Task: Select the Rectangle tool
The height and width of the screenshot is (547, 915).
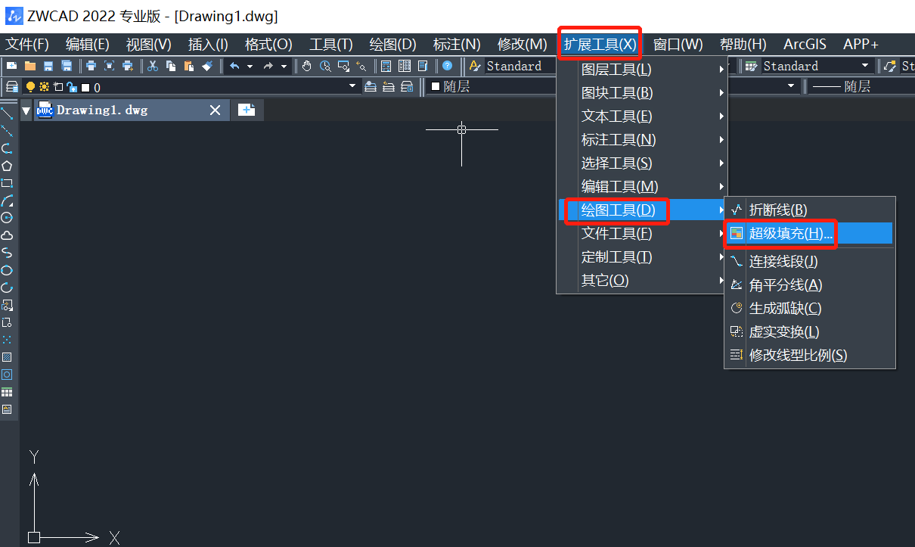Action: (7, 183)
